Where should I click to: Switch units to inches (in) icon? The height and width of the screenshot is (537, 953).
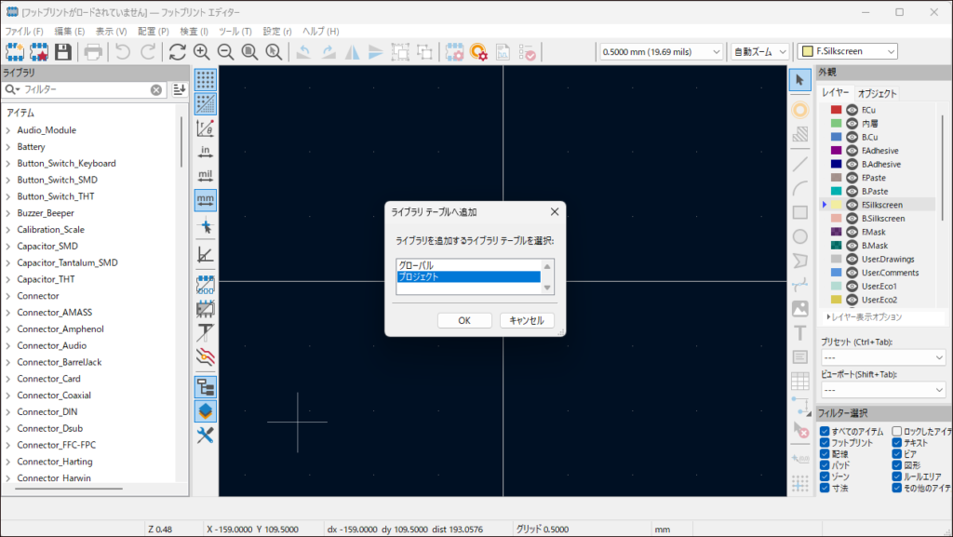(206, 152)
